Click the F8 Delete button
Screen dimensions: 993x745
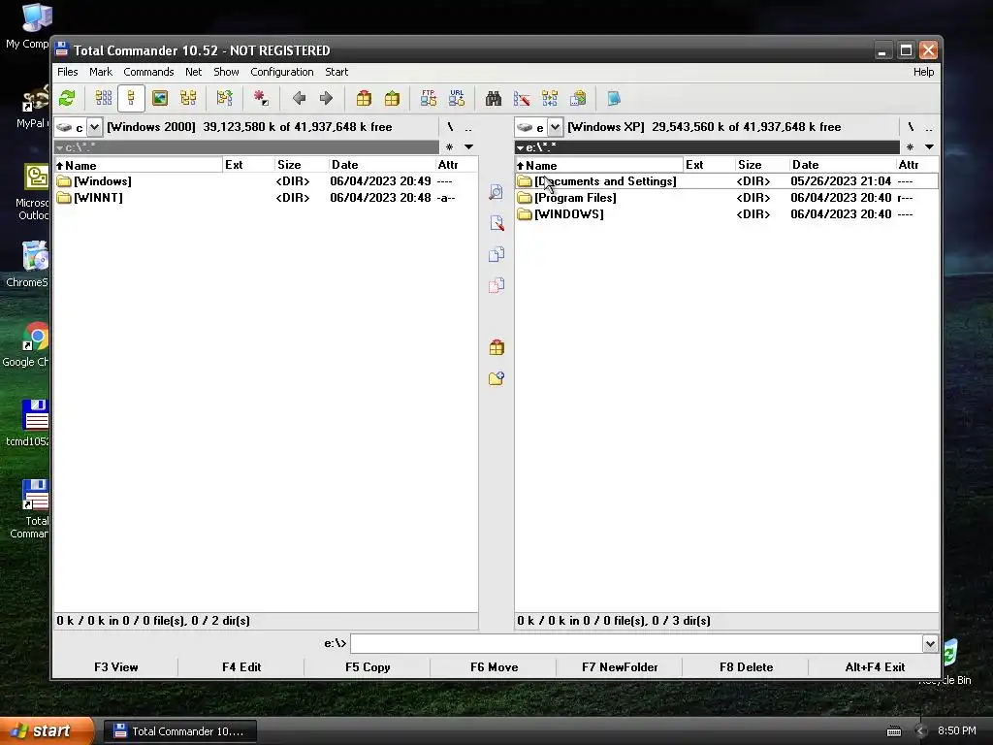pyautogui.click(x=746, y=667)
